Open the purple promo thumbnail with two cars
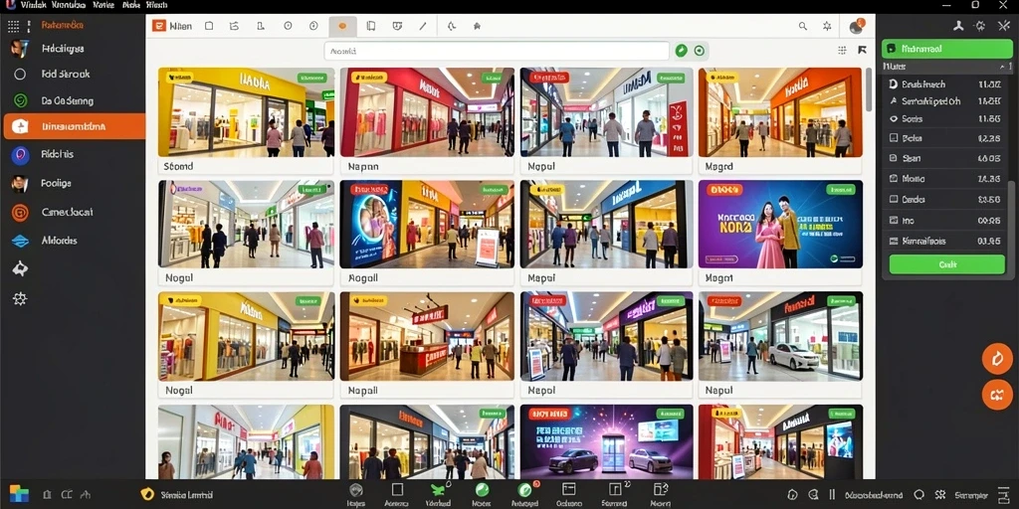This screenshot has height=509, width=1019. [606, 441]
